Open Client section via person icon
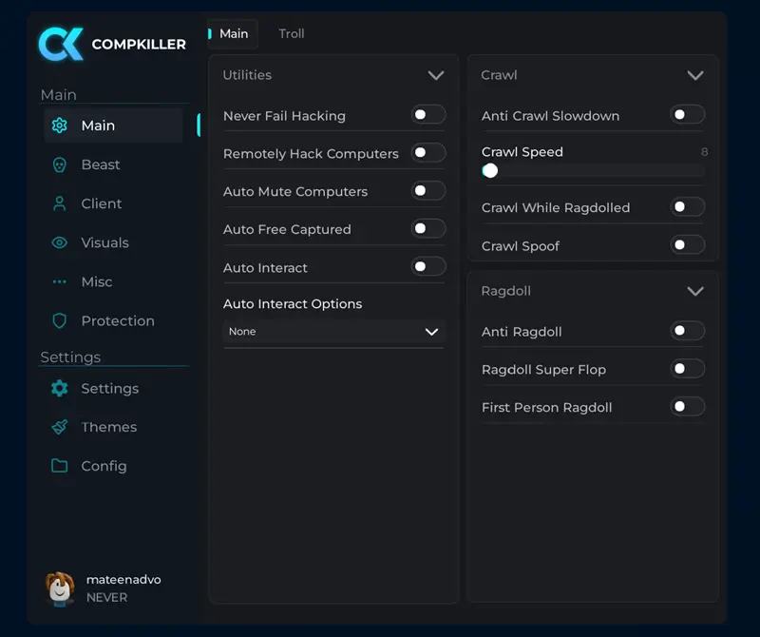The width and height of the screenshot is (760, 637). [59, 203]
